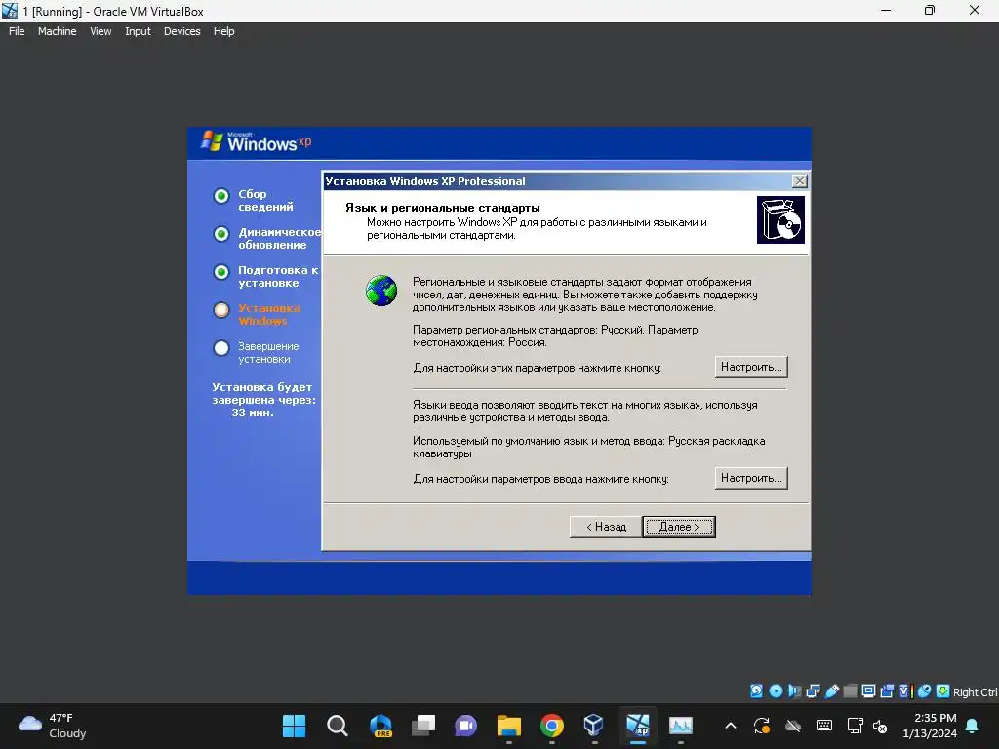This screenshot has width=999, height=749.
Task: Open Microsoft Edge PRE from taskbar
Action: [380, 726]
